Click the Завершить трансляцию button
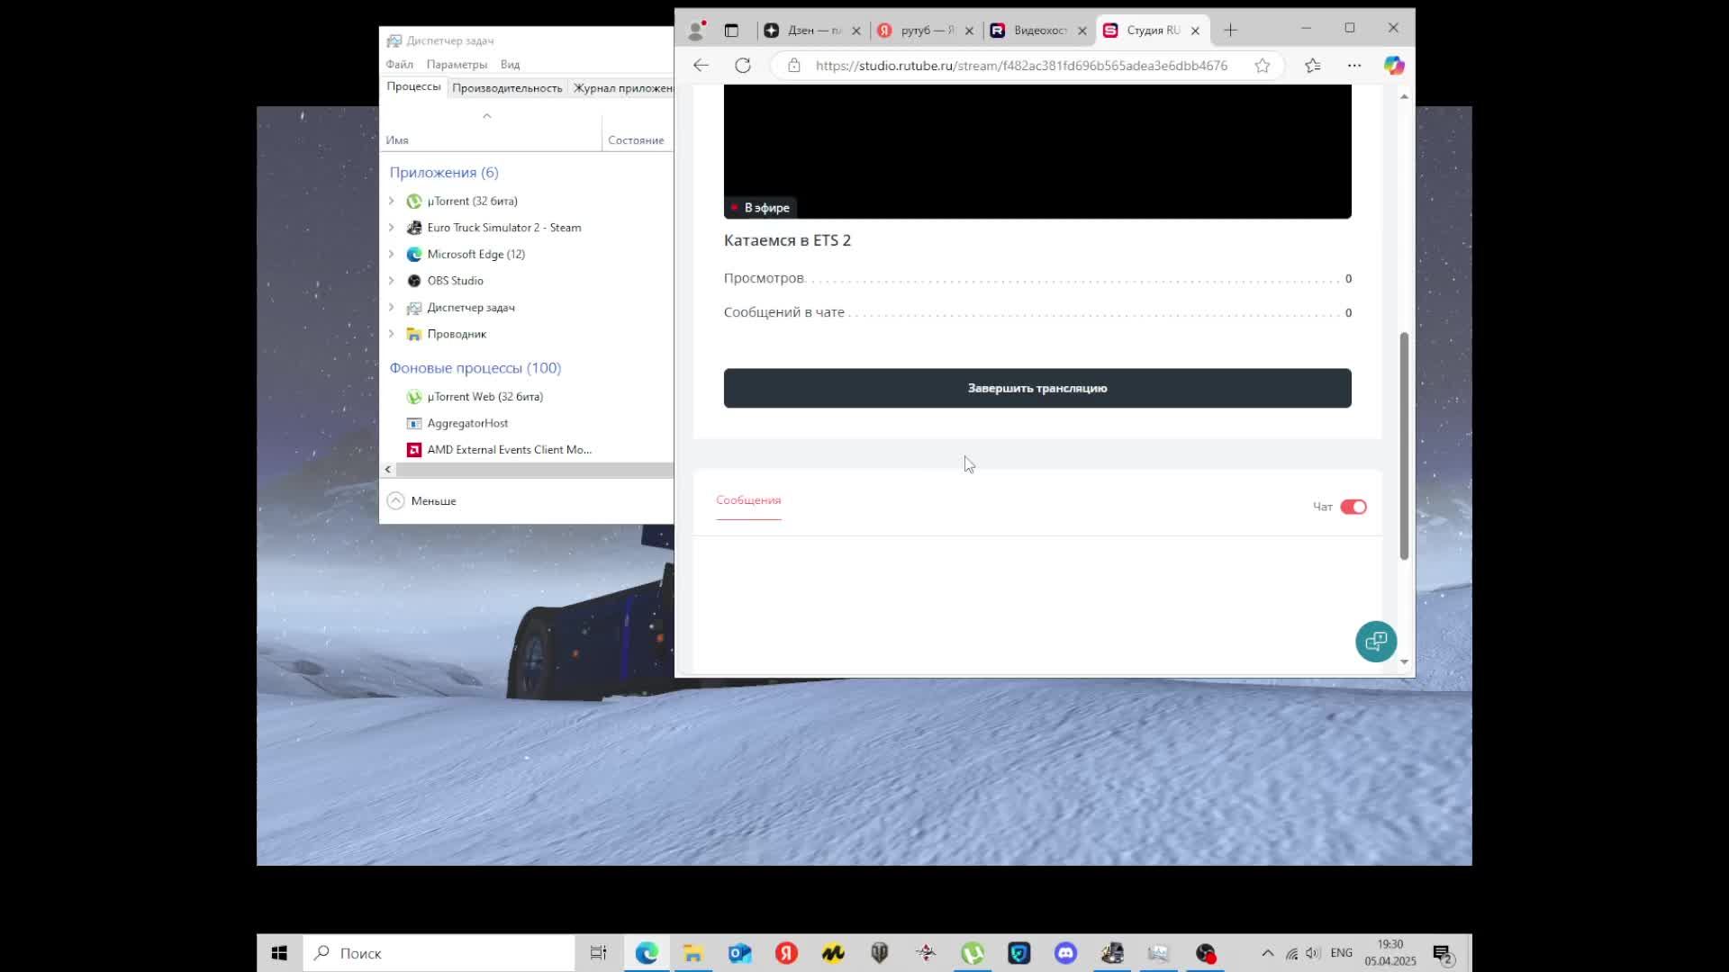 pyautogui.click(x=1036, y=388)
